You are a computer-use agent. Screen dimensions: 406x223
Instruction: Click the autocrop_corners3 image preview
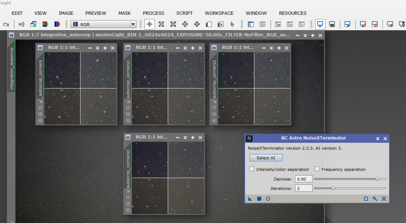coord(168,178)
